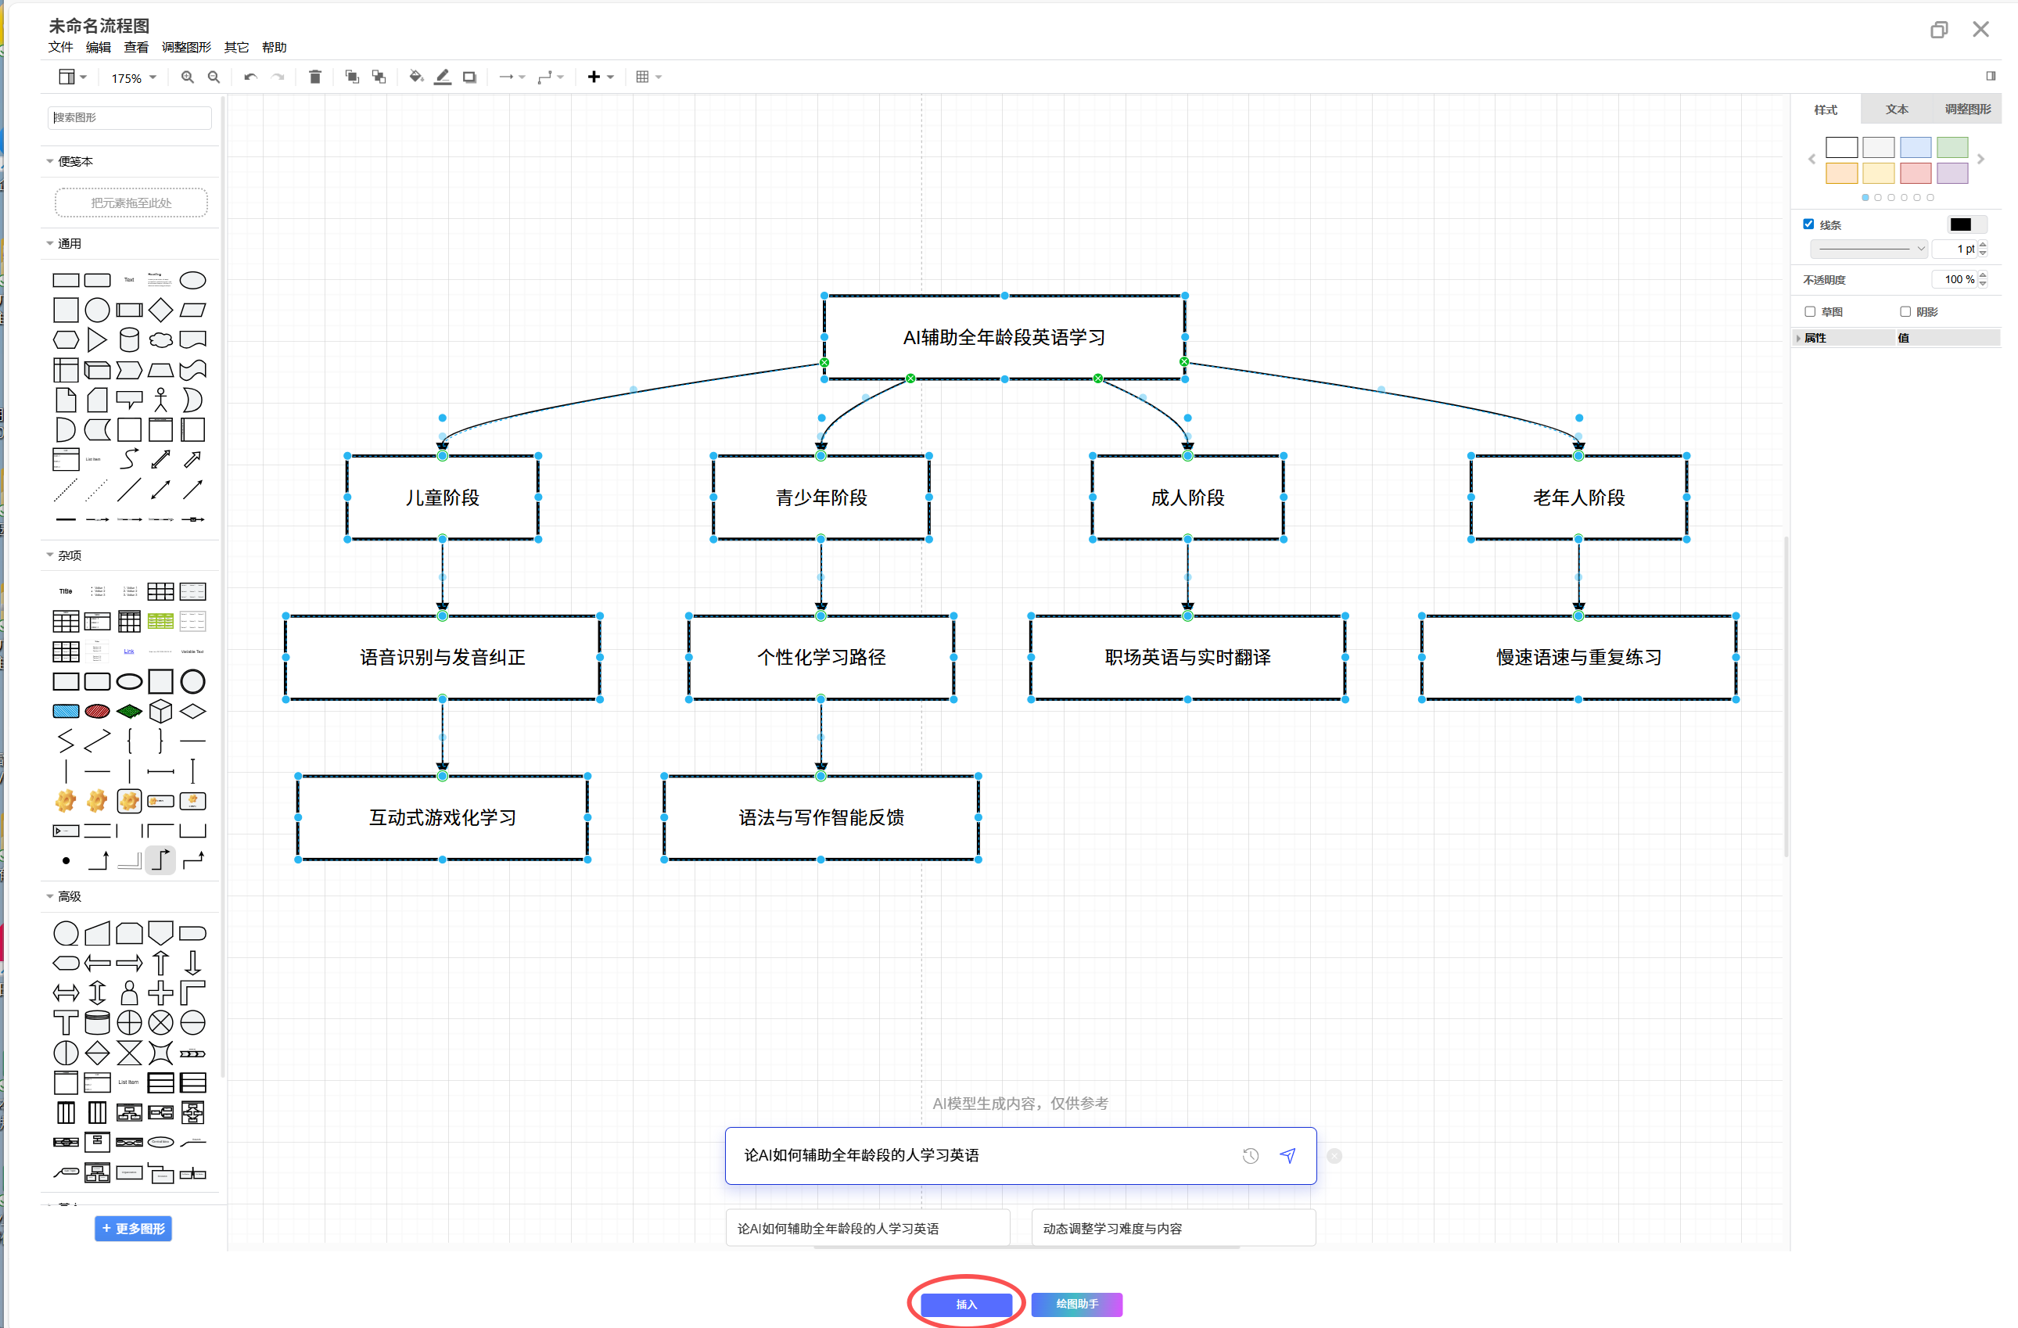Select the light blue style swatch
Screen dimensions: 2018x1328
pyautogui.click(x=1915, y=147)
